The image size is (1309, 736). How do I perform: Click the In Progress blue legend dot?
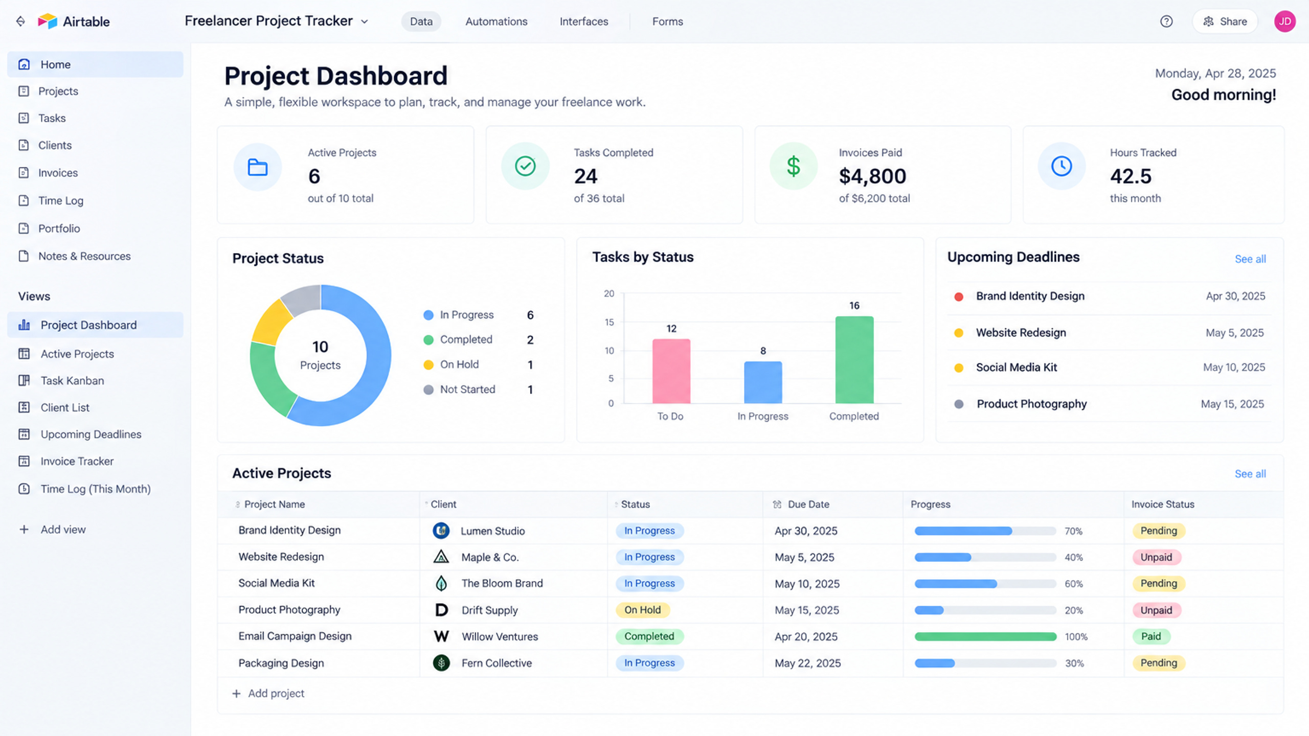click(428, 315)
